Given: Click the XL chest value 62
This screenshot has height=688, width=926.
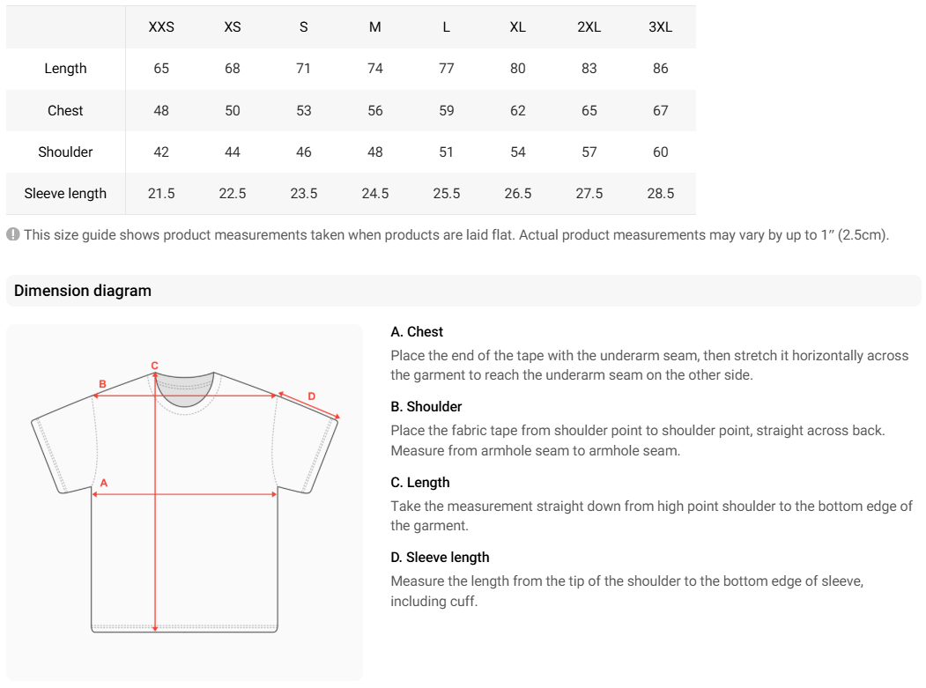Looking at the screenshot, I should click(518, 111).
